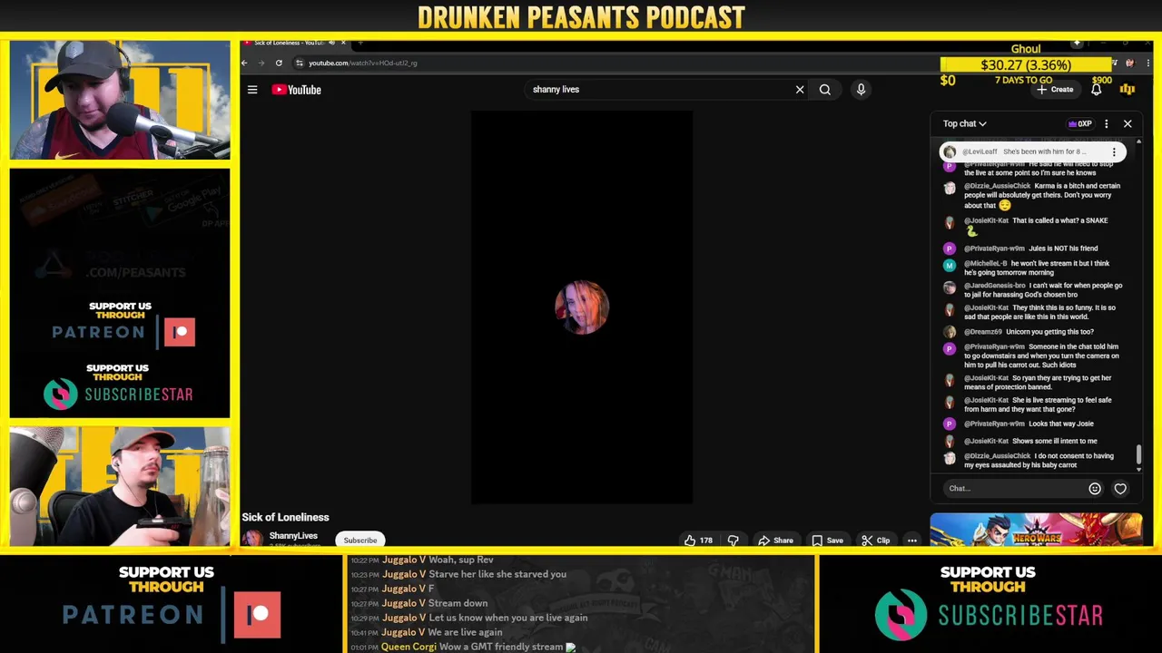
Task: Click the Ghoul donation goal progress bar
Action: 1027,64
